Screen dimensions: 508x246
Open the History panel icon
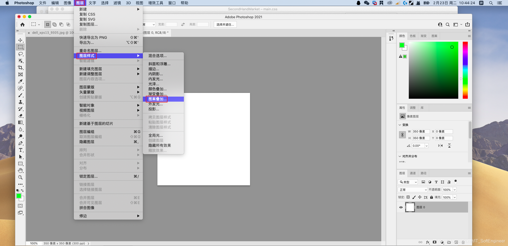coord(391,38)
